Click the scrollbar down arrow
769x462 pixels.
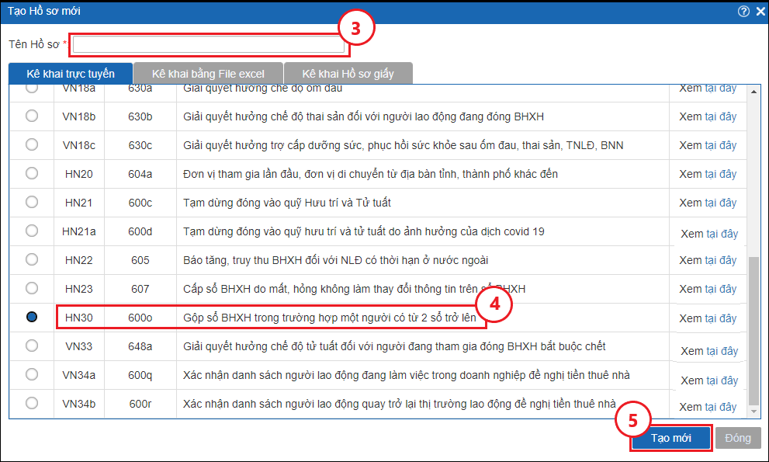[753, 412]
